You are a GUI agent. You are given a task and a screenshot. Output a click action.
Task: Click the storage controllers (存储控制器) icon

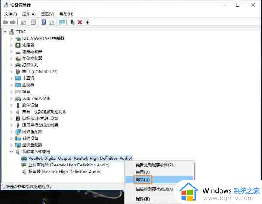pos(17,59)
